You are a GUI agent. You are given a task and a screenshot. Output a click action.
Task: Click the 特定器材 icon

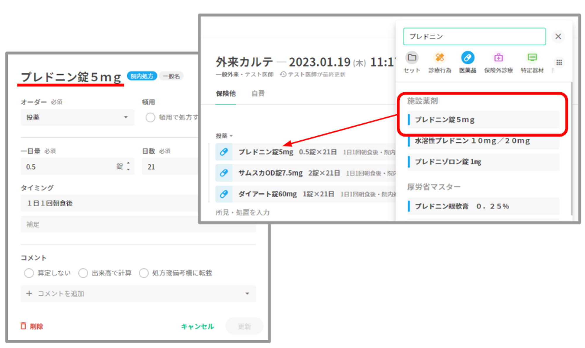[532, 58]
